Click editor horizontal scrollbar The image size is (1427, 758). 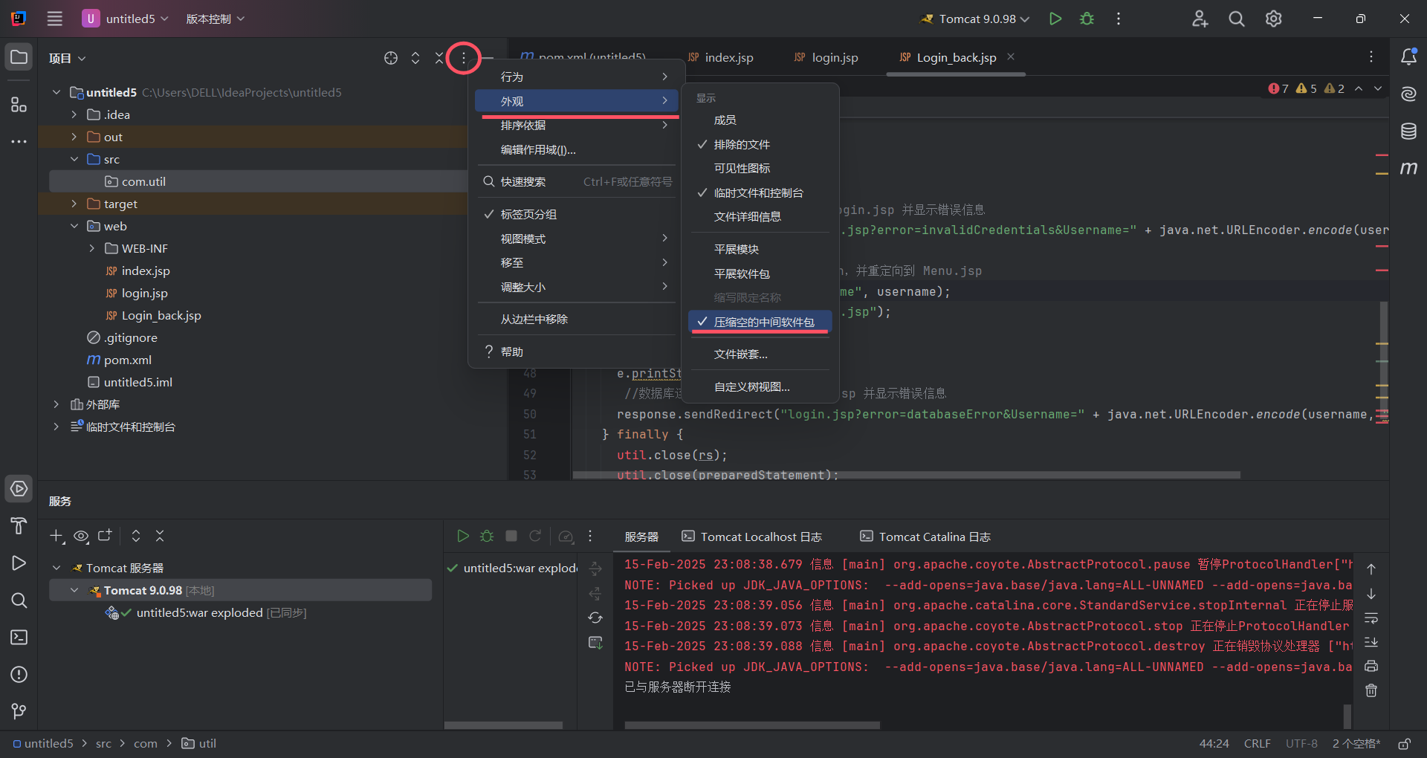click(x=906, y=474)
